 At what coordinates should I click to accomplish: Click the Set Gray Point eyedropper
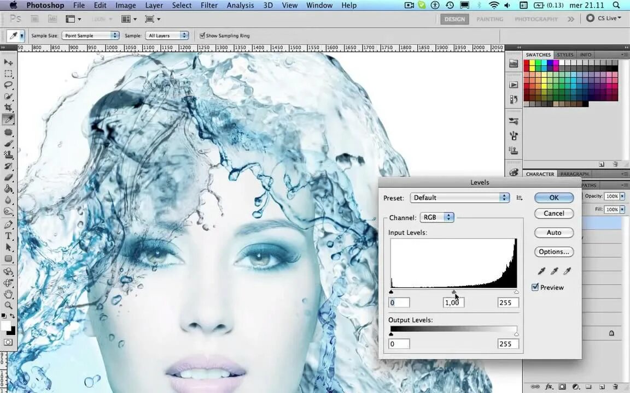554,271
